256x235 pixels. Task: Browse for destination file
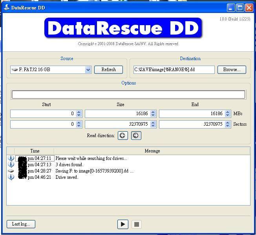pos(232,70)
